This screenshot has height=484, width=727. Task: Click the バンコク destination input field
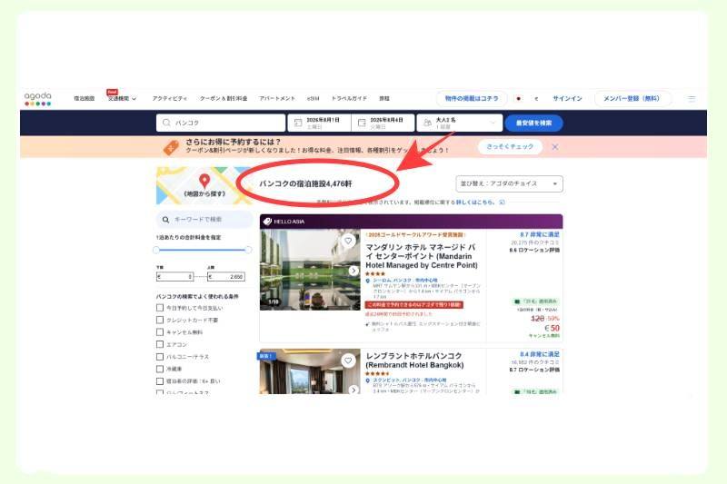221,123
